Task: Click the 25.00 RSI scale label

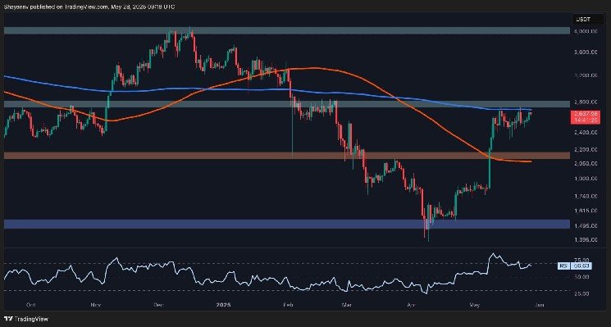Action: [x=582, y=294]
